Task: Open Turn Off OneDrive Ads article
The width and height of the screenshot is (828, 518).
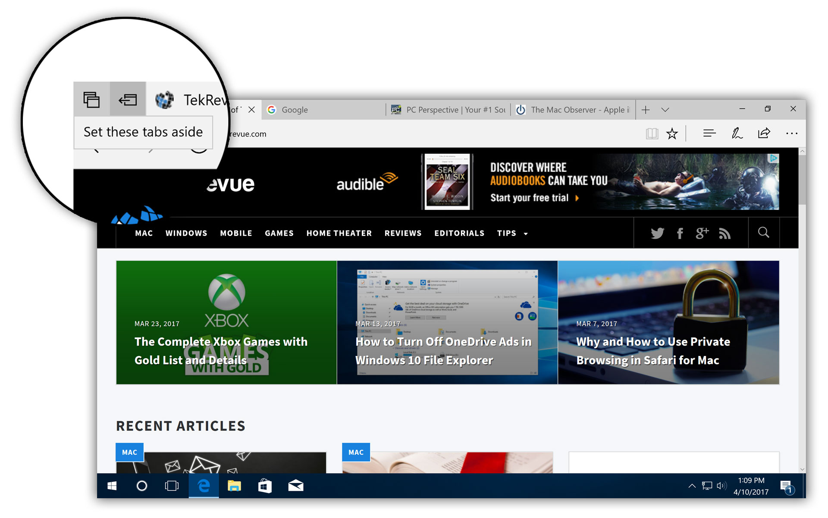Action: coord(447,322)
